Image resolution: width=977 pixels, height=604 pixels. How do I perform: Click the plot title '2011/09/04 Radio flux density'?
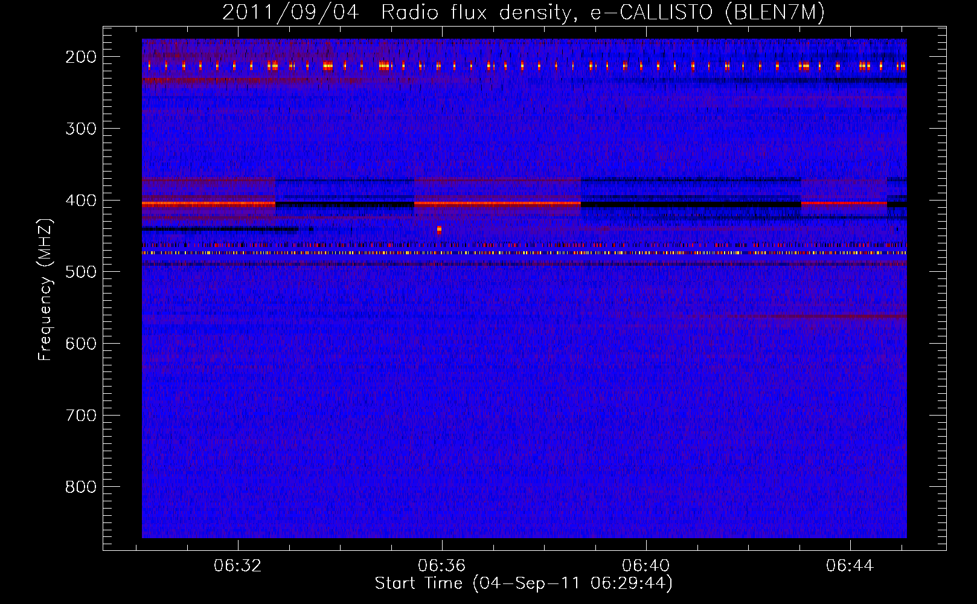pyautogui.click(x=396, y=13)
